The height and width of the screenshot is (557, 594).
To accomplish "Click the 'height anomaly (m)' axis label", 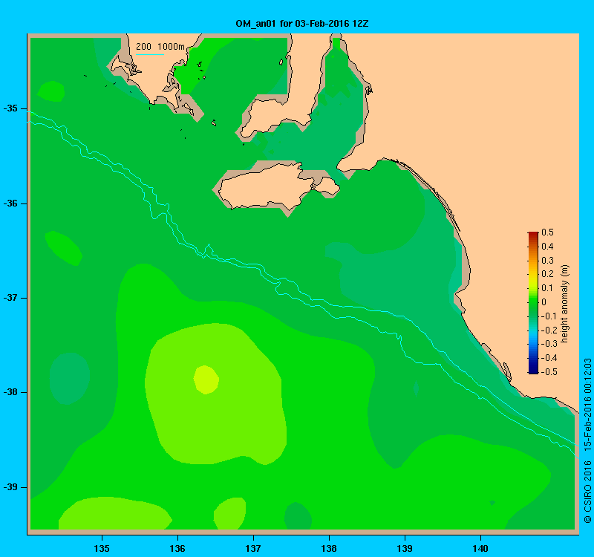I will pyautogui.click(x=565, y=304).
